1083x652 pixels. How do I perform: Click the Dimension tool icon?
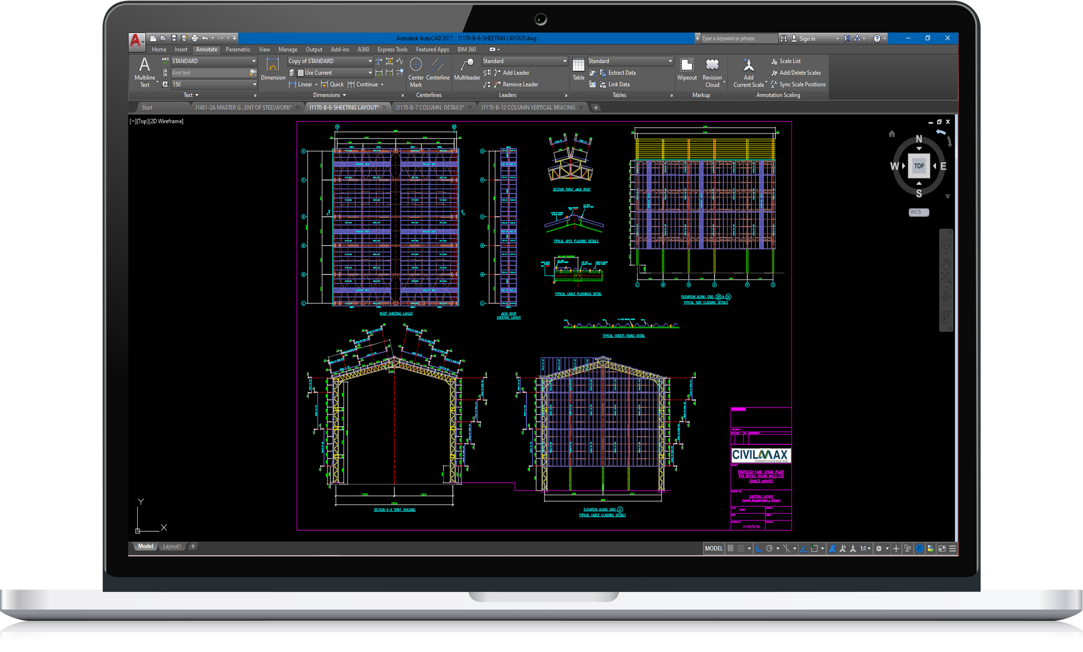click(x=273, y=65)
